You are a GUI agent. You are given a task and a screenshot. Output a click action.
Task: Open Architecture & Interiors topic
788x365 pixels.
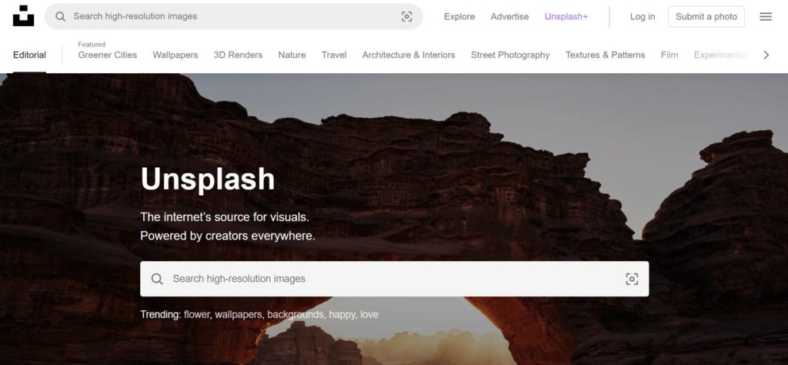(x=409, y=55)
